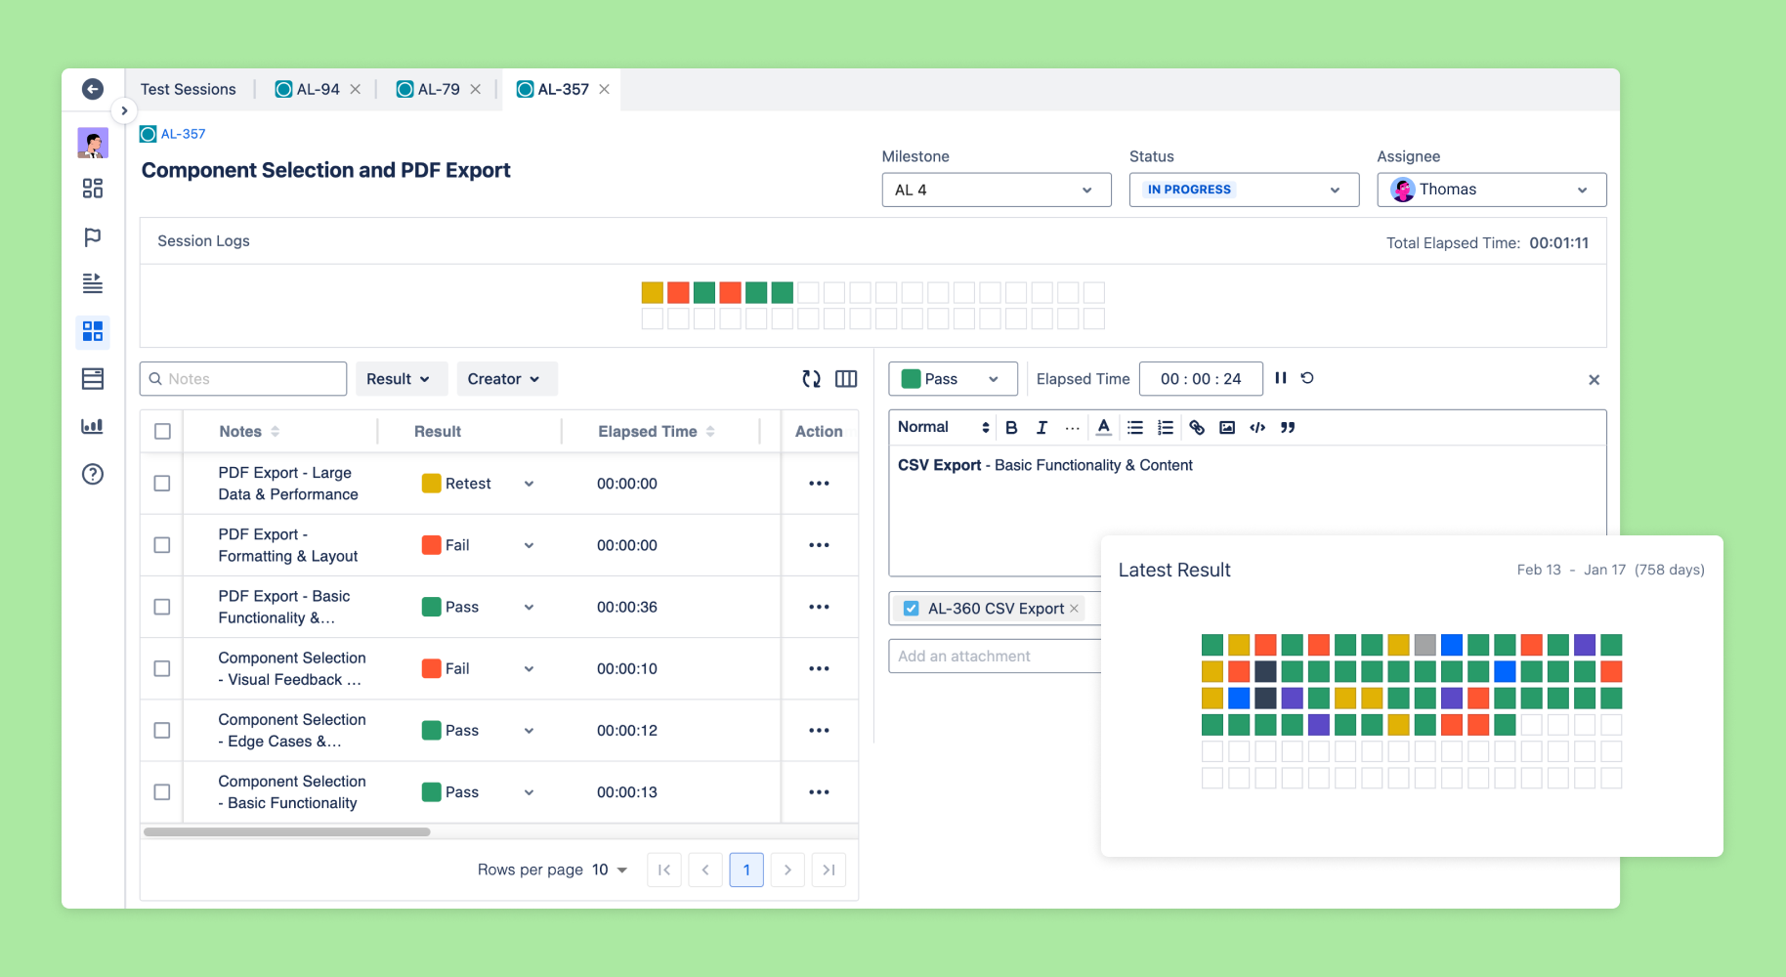Insert a link in the note editor
This screenshot has height=977, width=1786.
(x=1197, y=428)
